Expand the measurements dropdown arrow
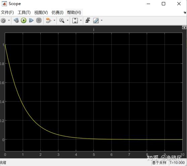 (102, 20)
